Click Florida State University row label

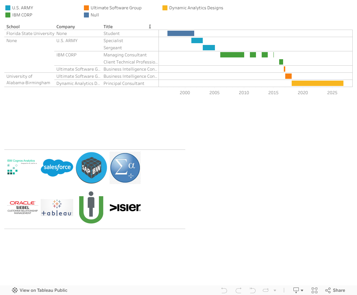pyautogui.click(x=30, y=34)
